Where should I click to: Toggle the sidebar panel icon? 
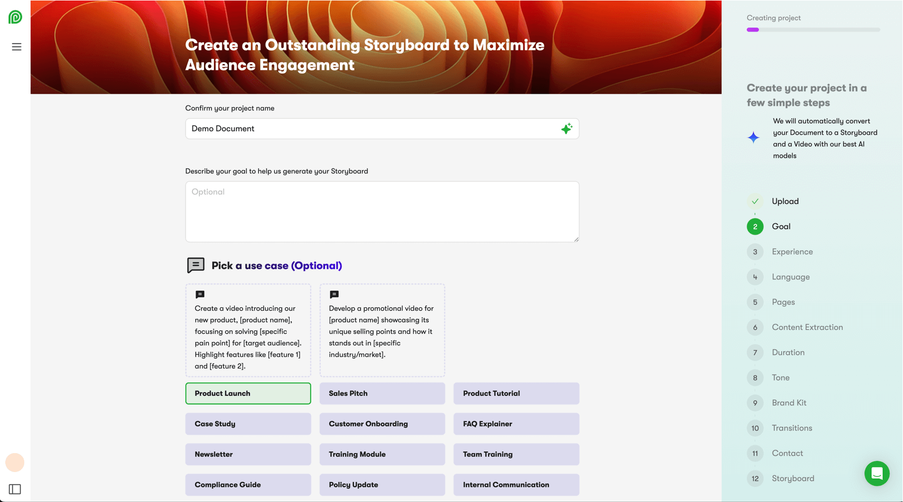click(15, 489)
